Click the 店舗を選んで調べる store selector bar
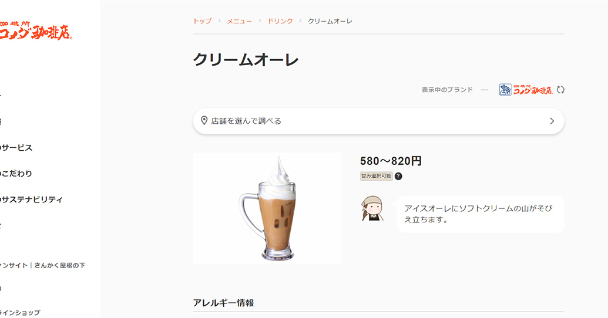Screen dimensions: 608x318 [378, 121]
